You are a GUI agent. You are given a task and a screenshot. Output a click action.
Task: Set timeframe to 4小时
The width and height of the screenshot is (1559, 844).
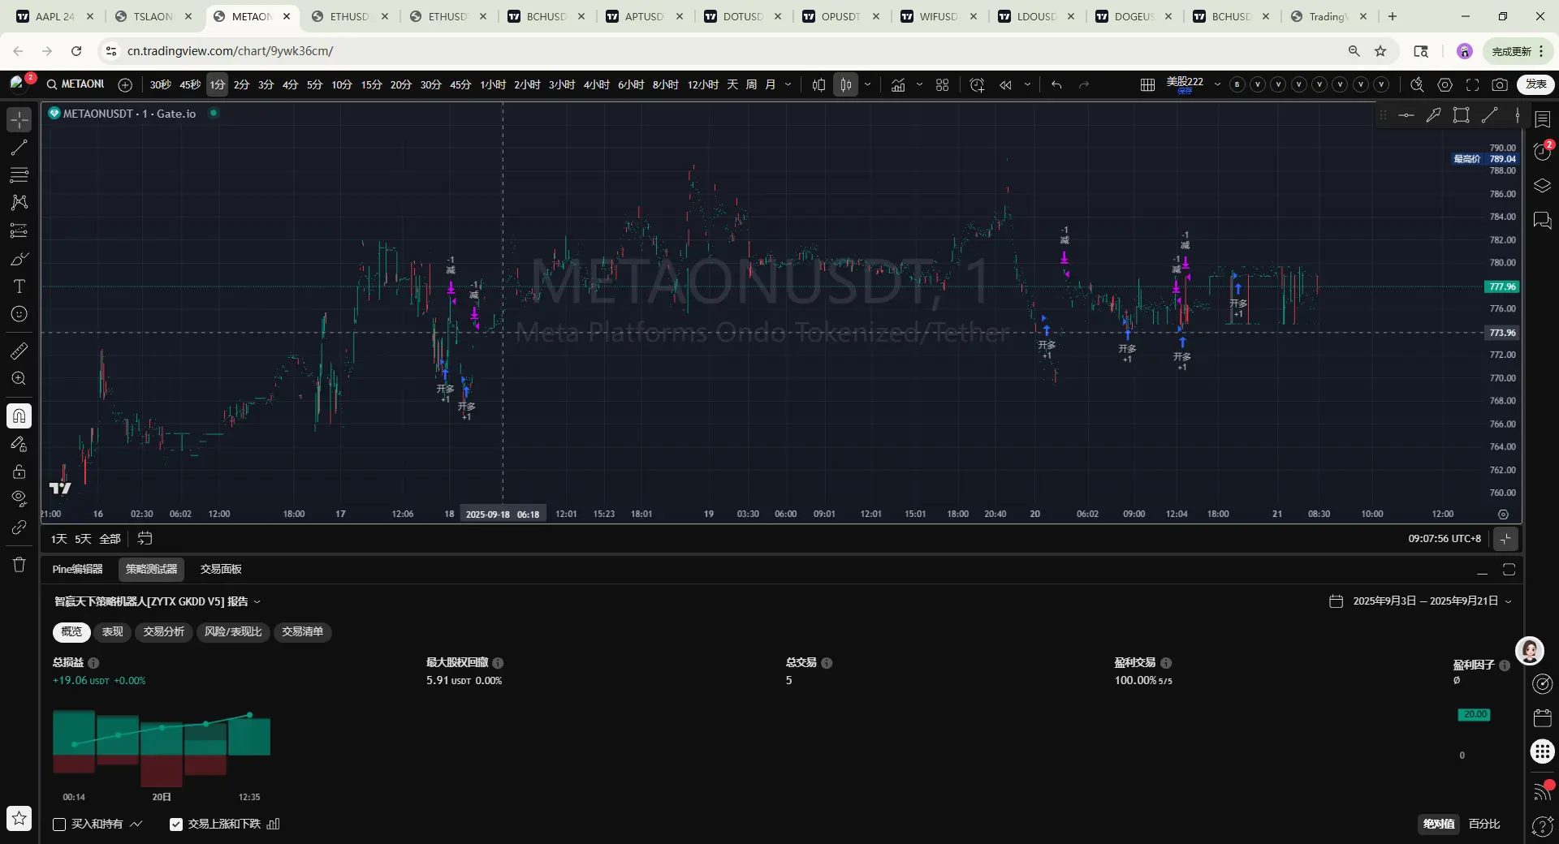(x=596, y=84)
